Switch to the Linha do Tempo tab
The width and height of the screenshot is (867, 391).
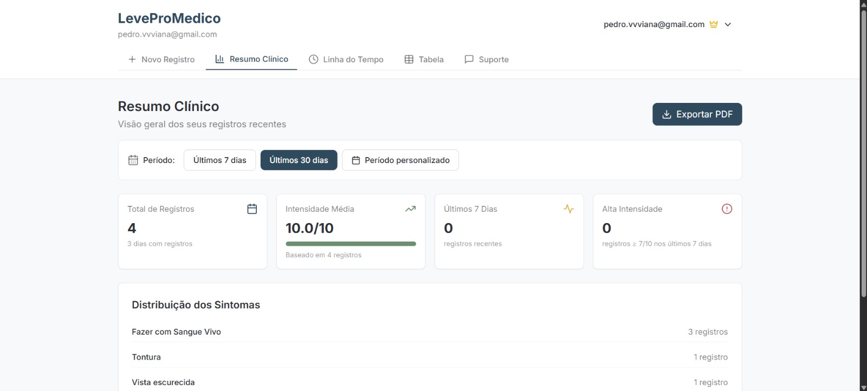(x=346, y=60)
